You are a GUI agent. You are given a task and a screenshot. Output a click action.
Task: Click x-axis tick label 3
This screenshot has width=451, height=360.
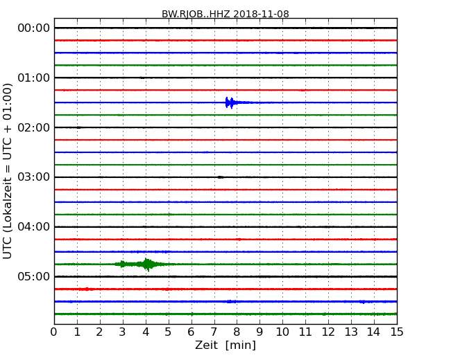pyautogui.click(x=123, y=332)
